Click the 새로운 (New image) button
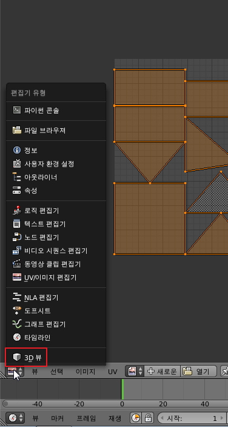The image size is (228, 427). point(162,371)
